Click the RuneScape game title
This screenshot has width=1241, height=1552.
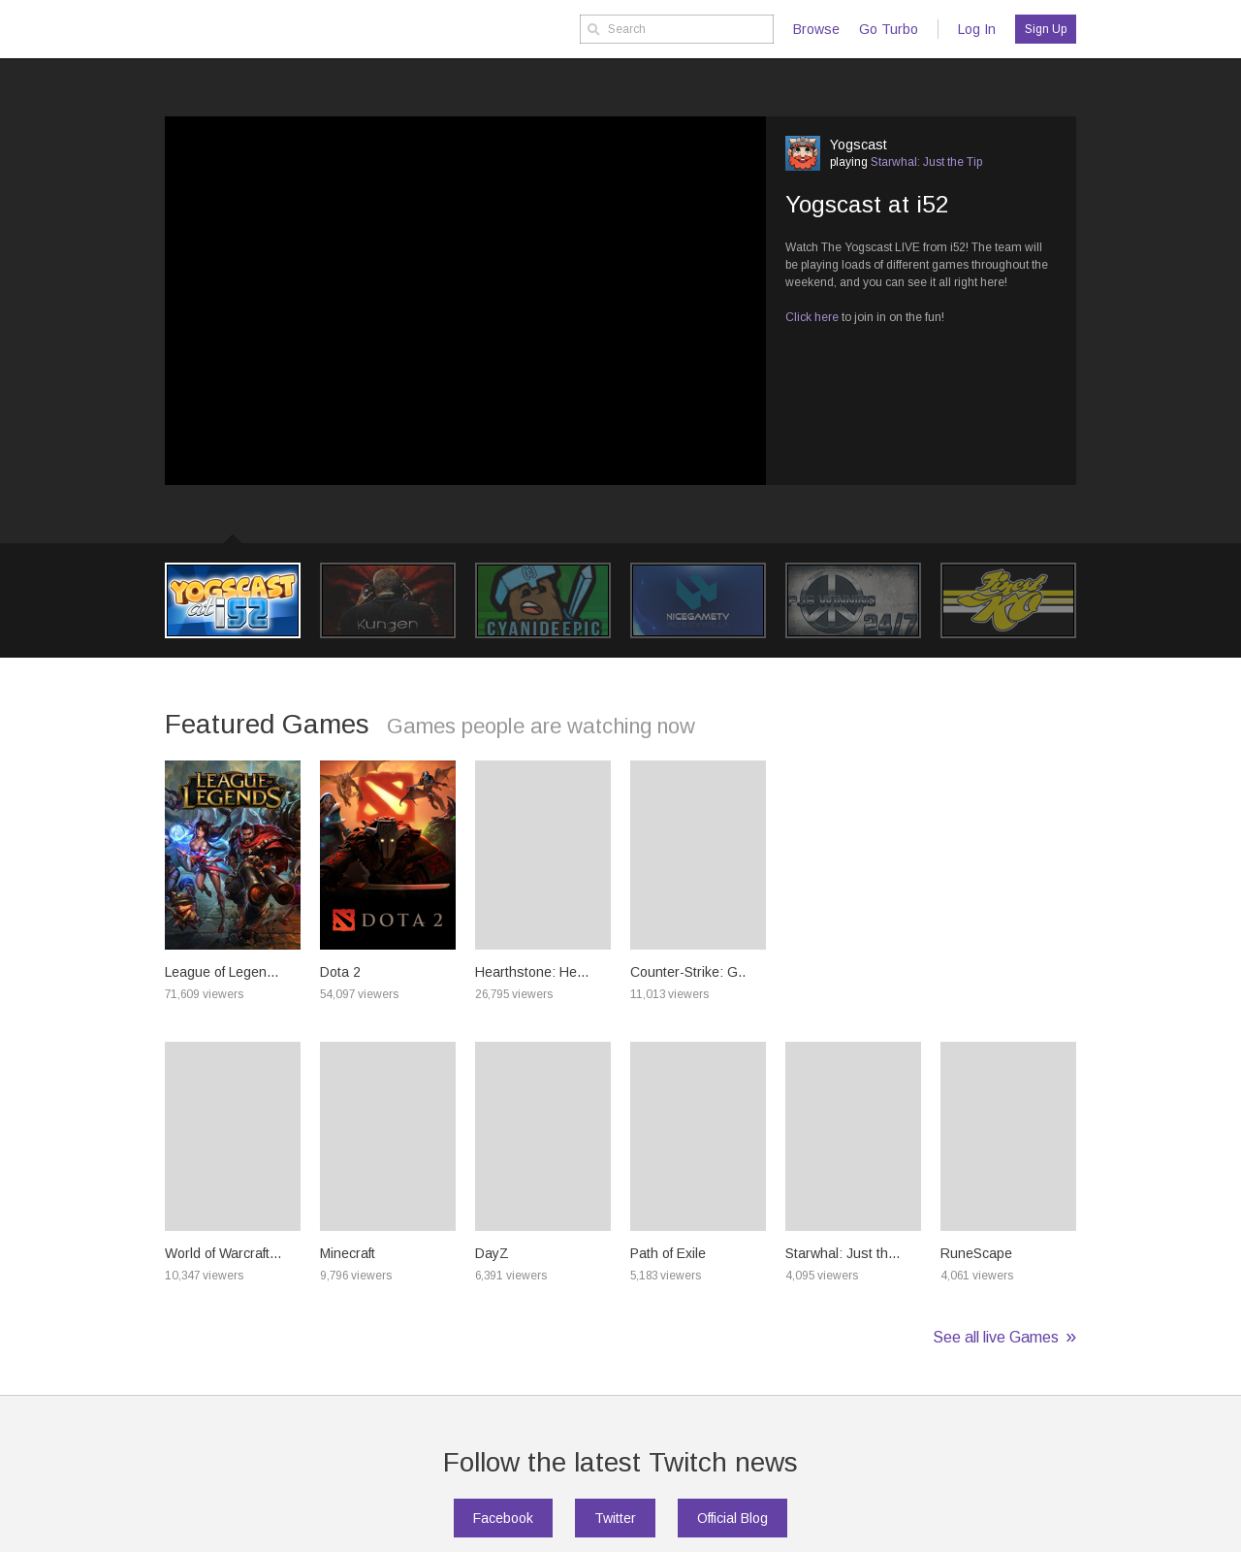[976, 1253]
